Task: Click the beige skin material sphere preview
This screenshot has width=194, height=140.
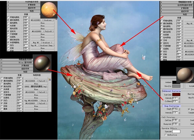Action: (x=185, y=75)
